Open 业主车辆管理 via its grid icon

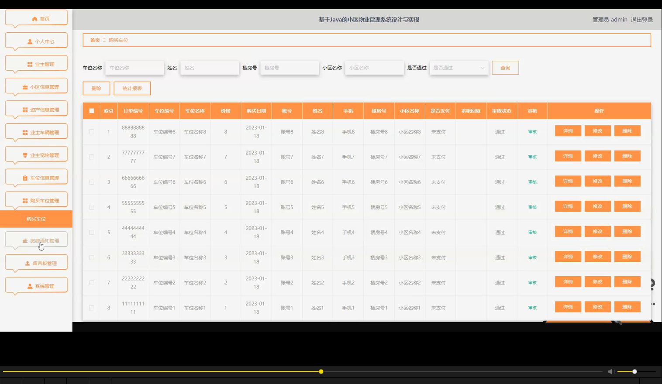25,132
